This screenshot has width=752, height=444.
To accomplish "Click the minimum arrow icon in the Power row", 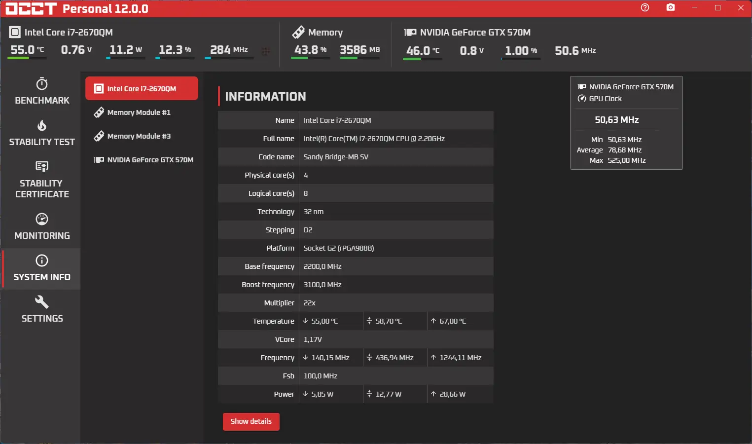I will [305, 394].
